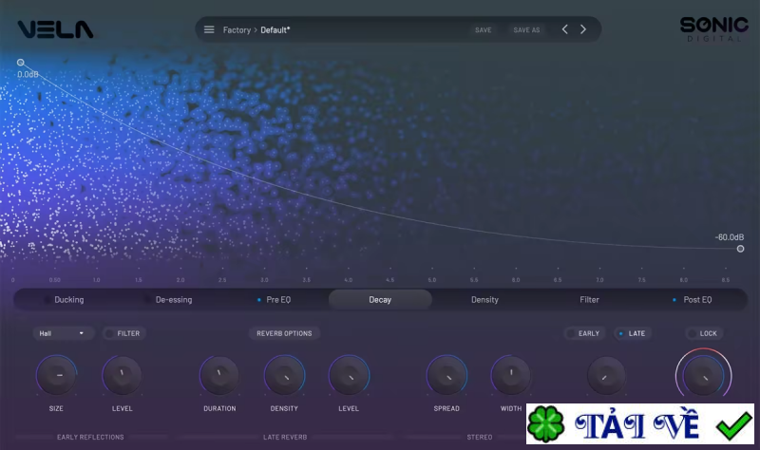Click the Sonic Digital logo
760x450 pixels.
714,29
